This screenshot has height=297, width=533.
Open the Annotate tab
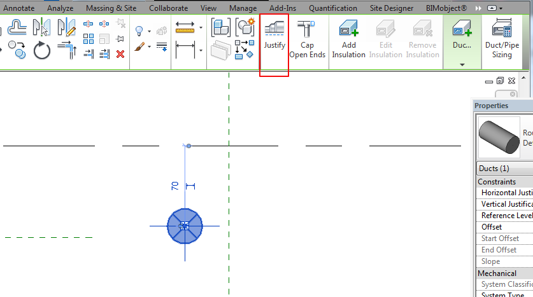(x=18, y=8)
